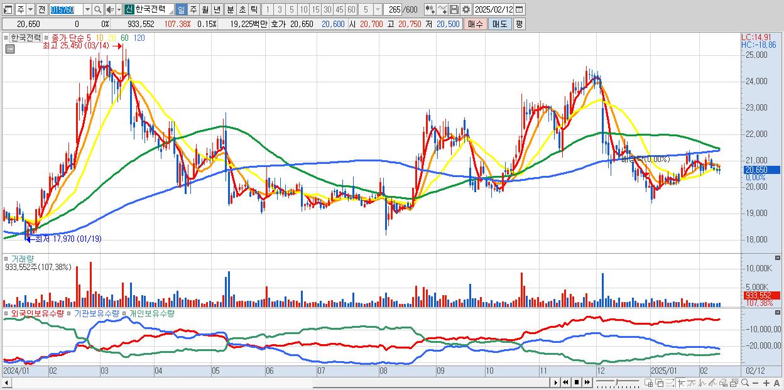This screenshot has height=390, width=784.
Task: Click the blue 120 moving average label
Action: pos(139,38)
